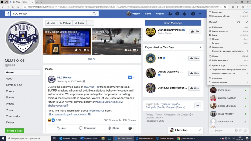Create new group icon in chat
This screenshot has width=251, height=141.
click(x=246, y=131)
